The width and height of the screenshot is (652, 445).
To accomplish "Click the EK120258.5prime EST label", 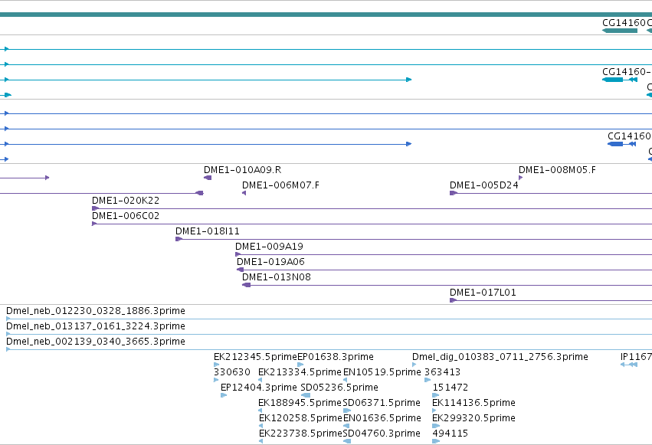I will (300, 418).
